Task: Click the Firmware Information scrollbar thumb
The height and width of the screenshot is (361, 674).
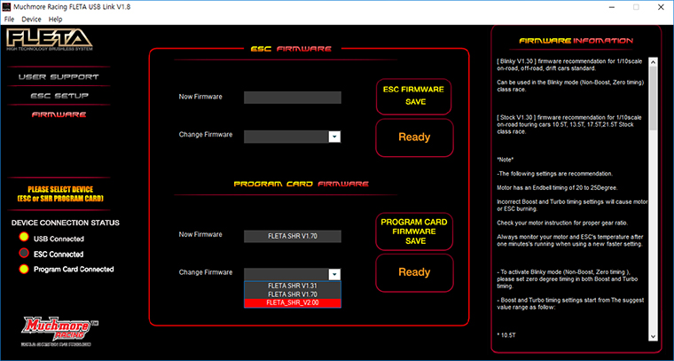Action: 653,98
